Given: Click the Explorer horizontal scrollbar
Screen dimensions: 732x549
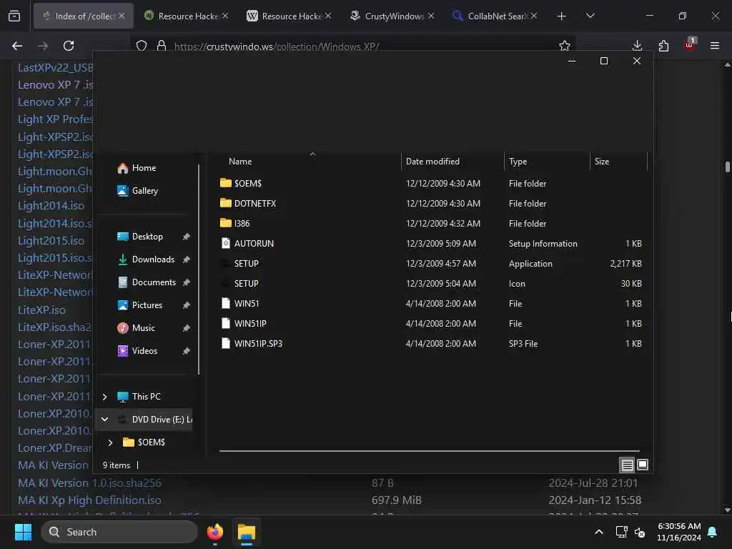Looking at the screenshot, I should pyautogui.click(x=429, y=451).
